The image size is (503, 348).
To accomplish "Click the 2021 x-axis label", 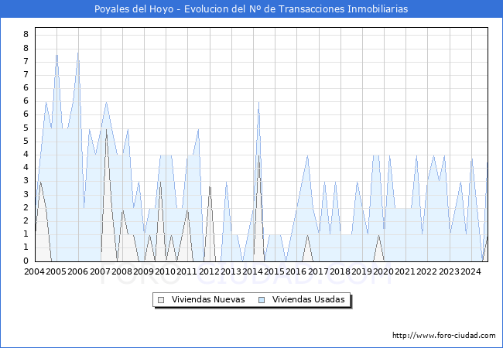I will pos(405,271).
